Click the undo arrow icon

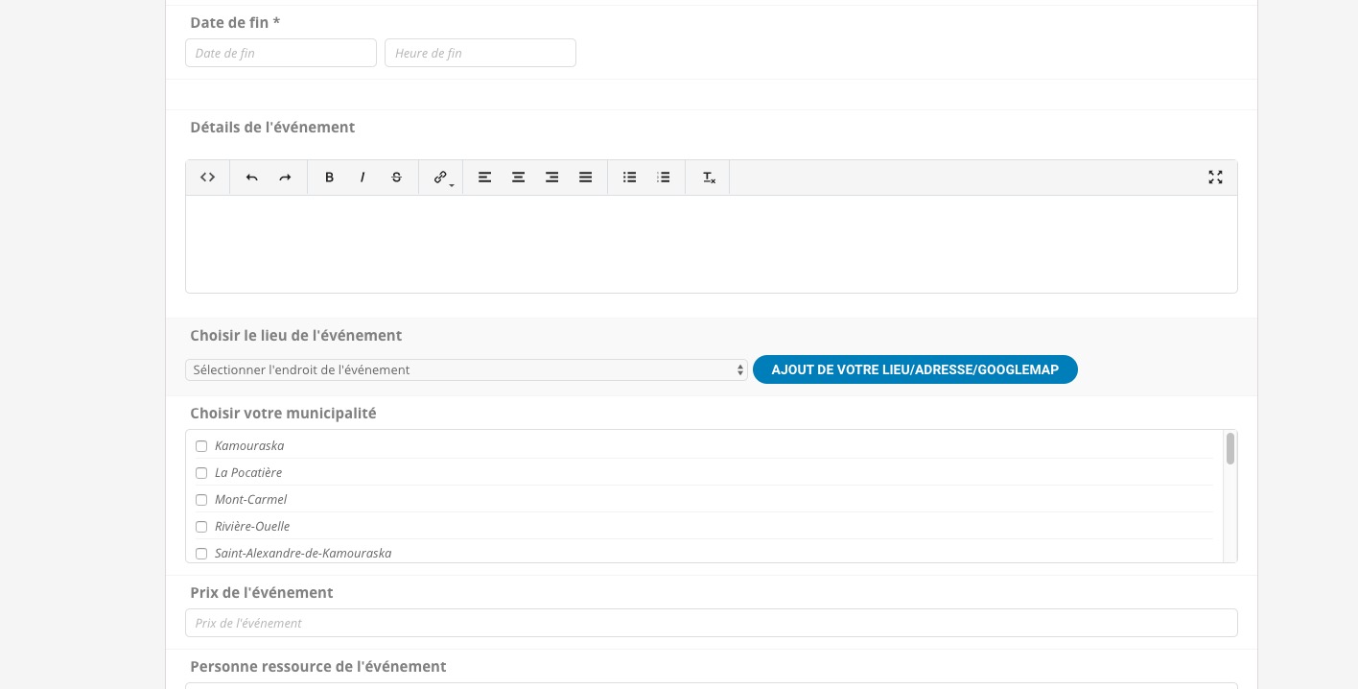point(251,178)
